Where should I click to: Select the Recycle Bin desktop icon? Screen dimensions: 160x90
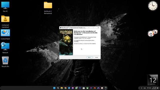5,61
